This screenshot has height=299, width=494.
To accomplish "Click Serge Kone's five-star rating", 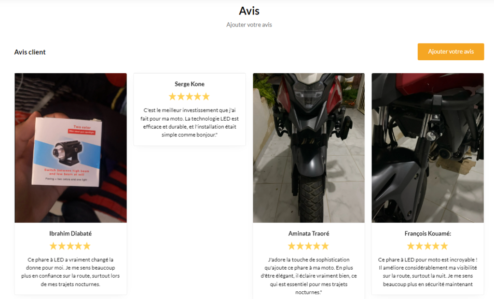I will click(x=189, y=96).
